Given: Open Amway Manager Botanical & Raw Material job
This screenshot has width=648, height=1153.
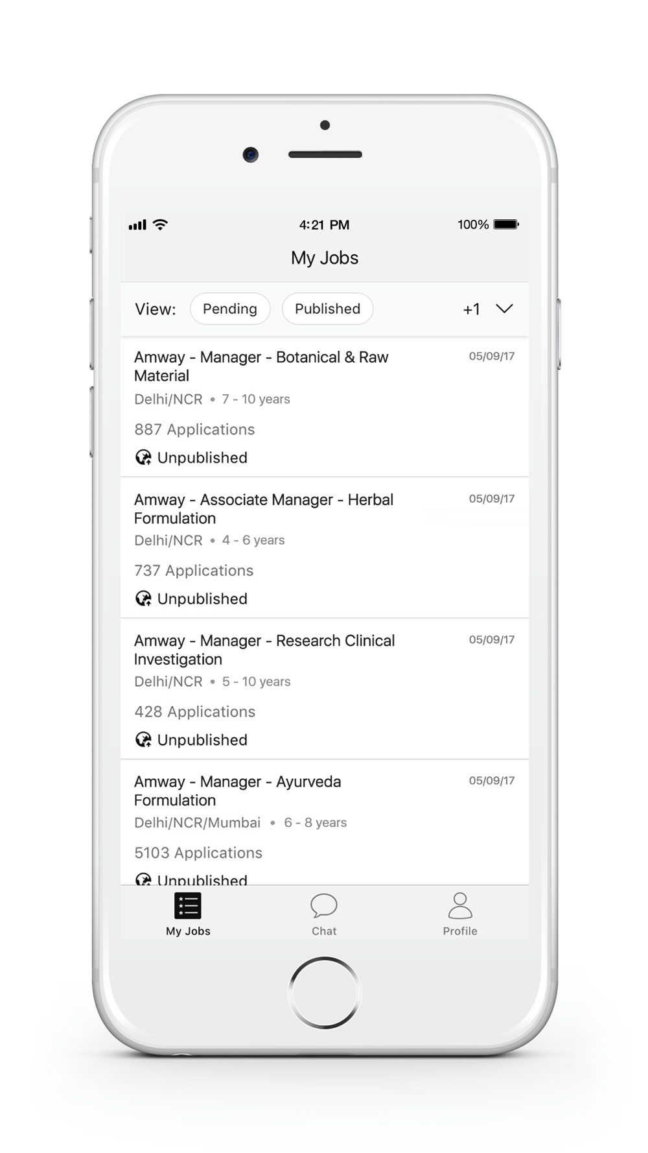Looking at the screenshot, I should (x=261, y=366).
